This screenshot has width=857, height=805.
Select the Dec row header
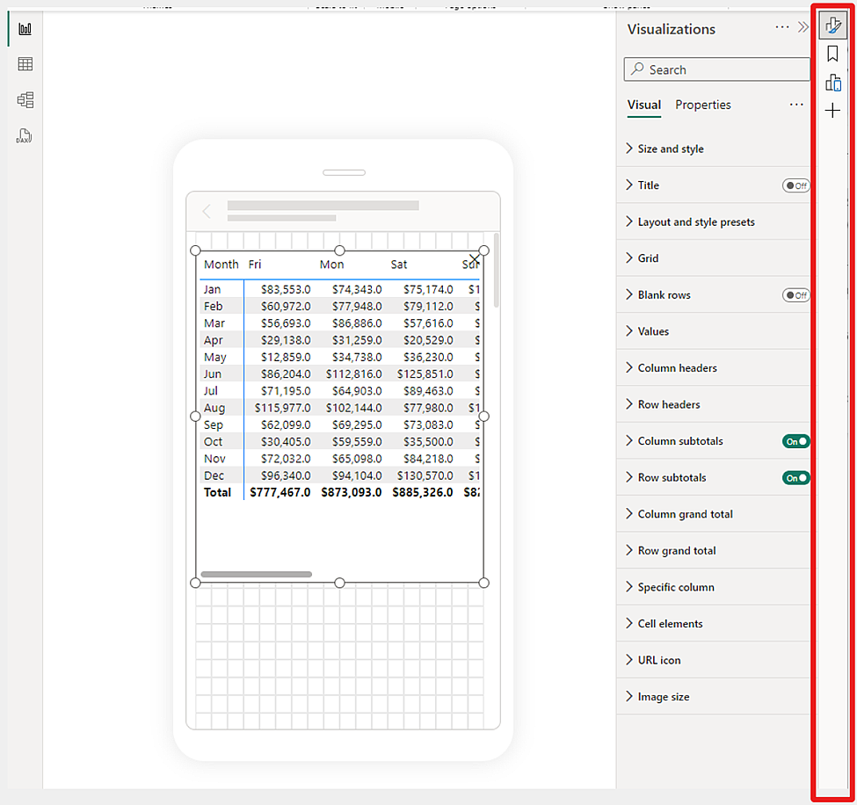[x=214, y=476]
